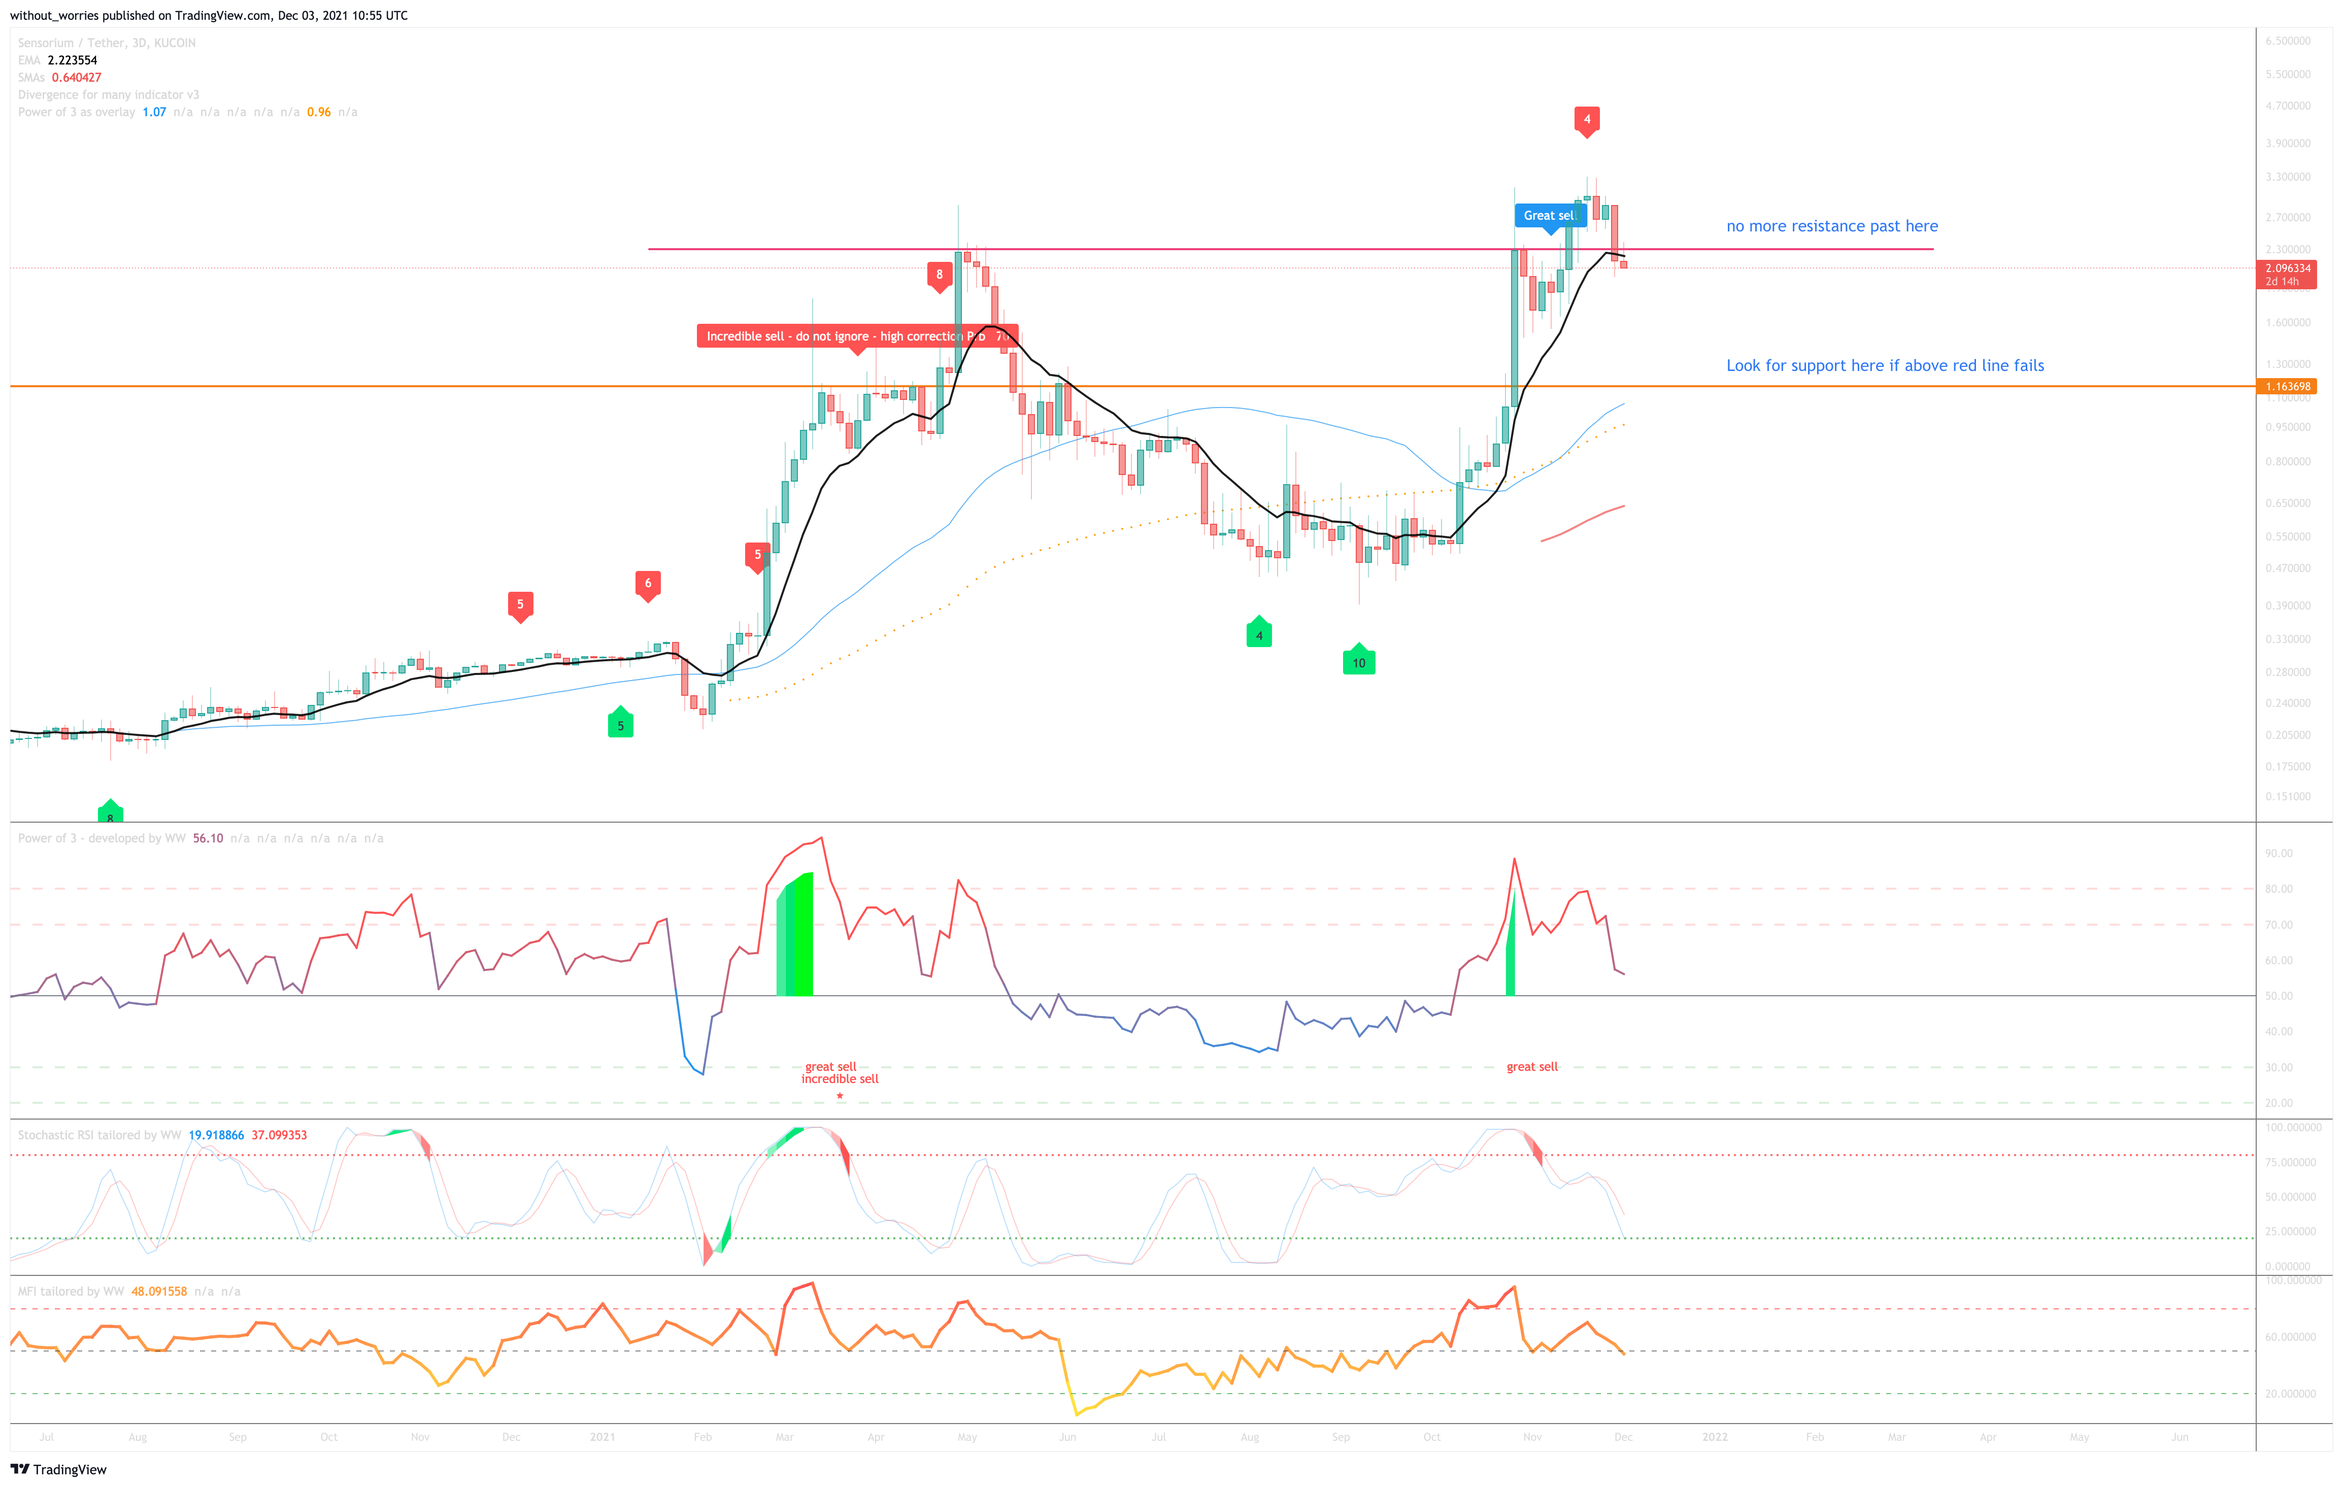Click the 2022 label on the time axis
Screen dimensions: 2343x1487
click(x=1716, y=1437)
